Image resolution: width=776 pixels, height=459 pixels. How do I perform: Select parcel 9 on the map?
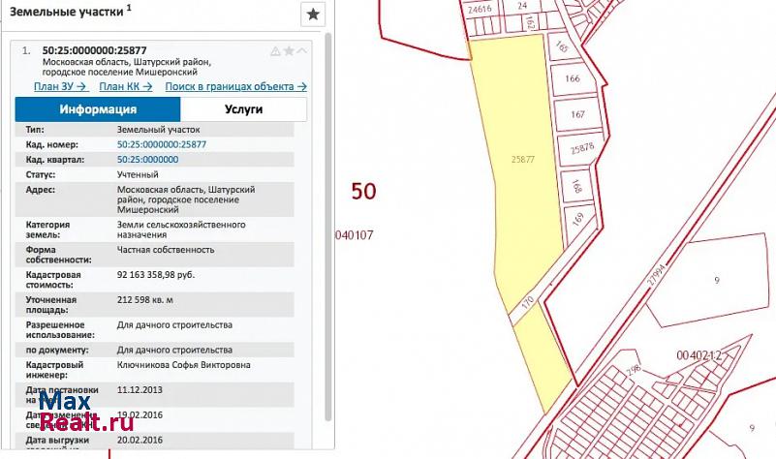717,281
